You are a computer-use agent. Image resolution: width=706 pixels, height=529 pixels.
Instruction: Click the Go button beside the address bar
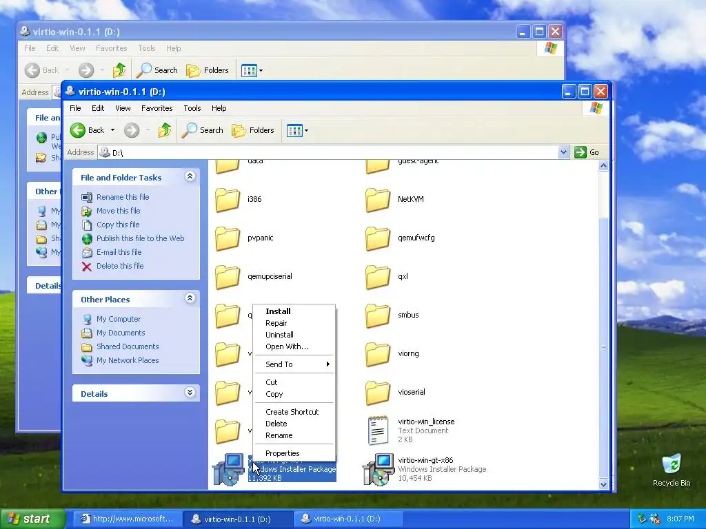point(587,152)
